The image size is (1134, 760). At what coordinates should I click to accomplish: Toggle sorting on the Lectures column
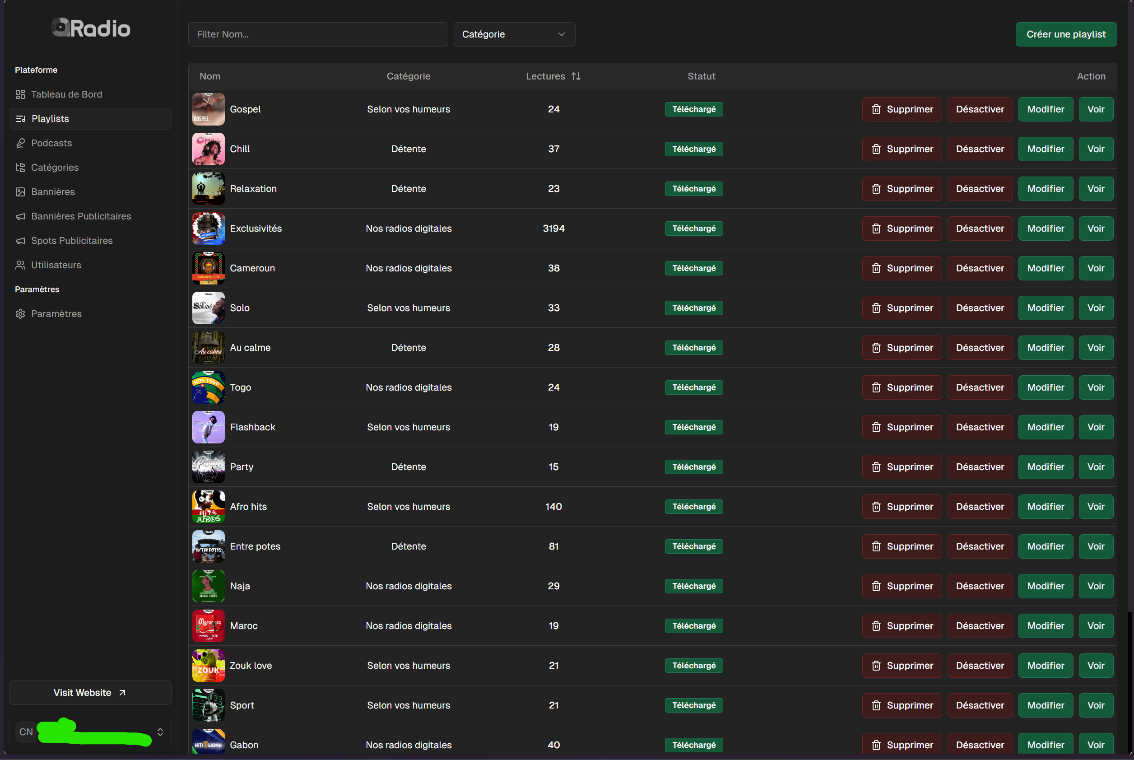coord(576,76)
